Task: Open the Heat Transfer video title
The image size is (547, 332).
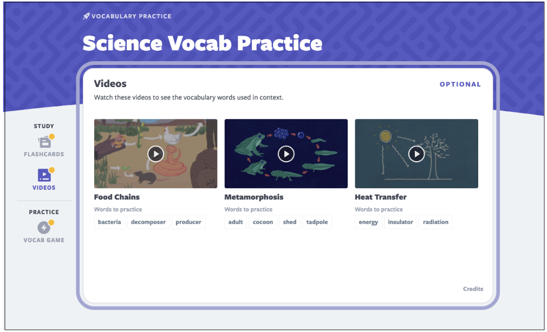Action: [x=380, y=197]
